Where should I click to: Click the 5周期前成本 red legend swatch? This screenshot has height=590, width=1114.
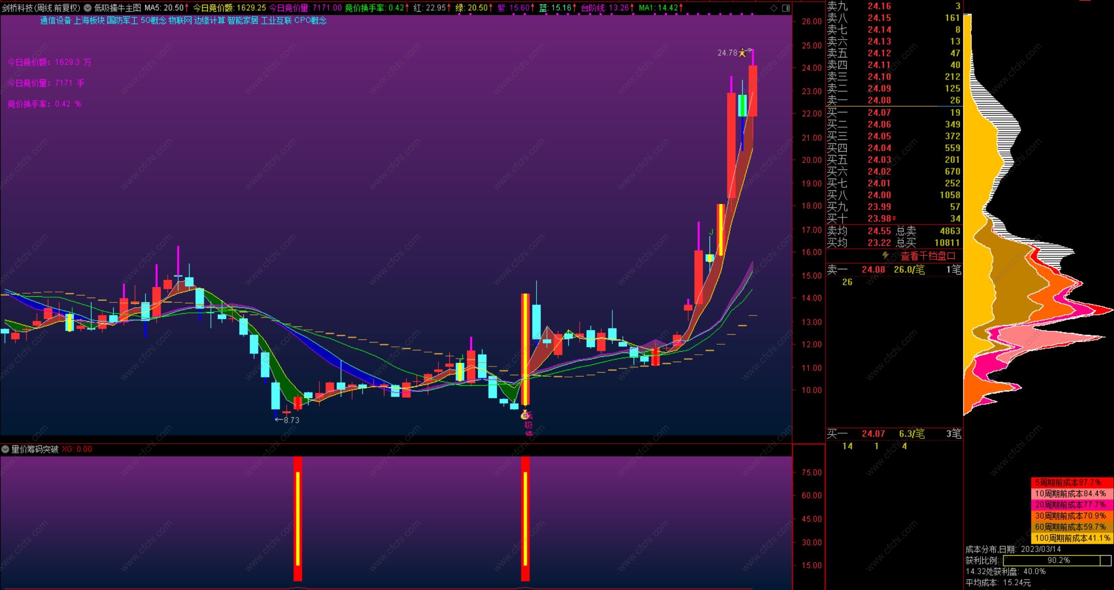[1071, 482]
